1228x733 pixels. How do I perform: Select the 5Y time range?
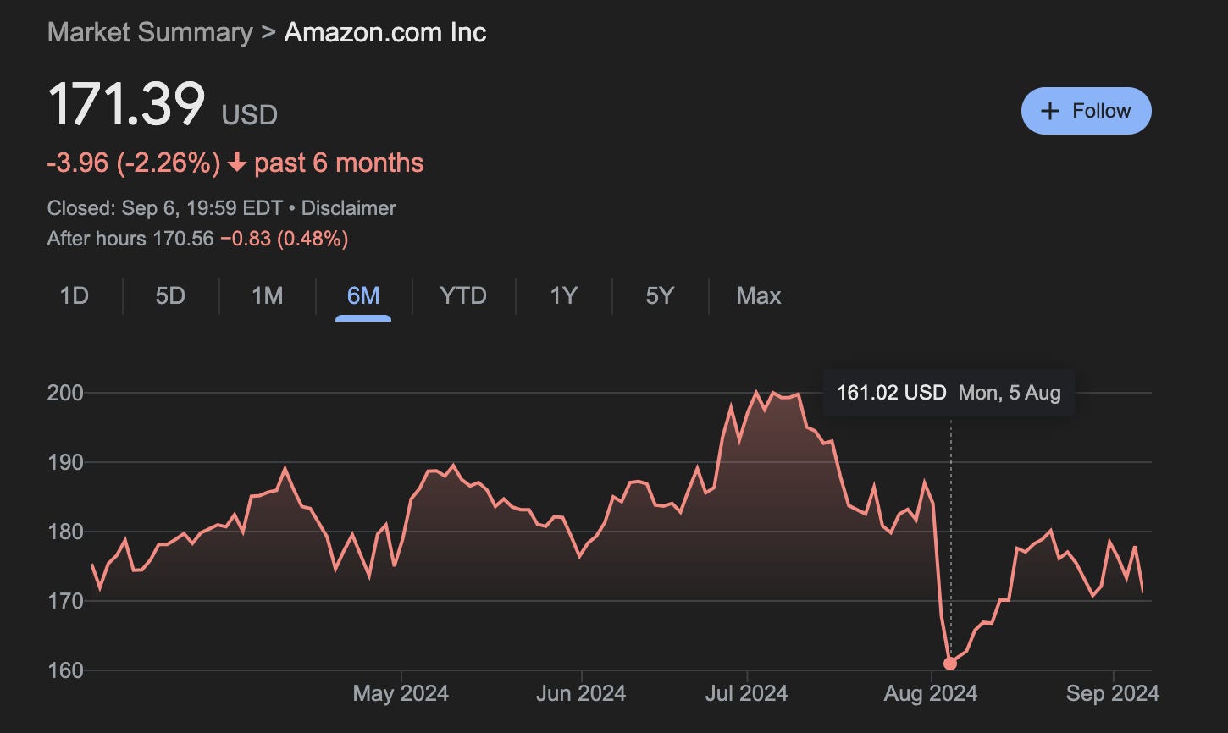coord(660,296)
